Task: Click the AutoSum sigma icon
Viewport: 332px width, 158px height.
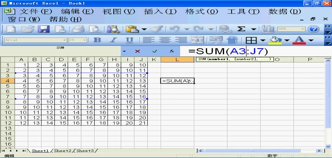Action: [x=241, y=29]
